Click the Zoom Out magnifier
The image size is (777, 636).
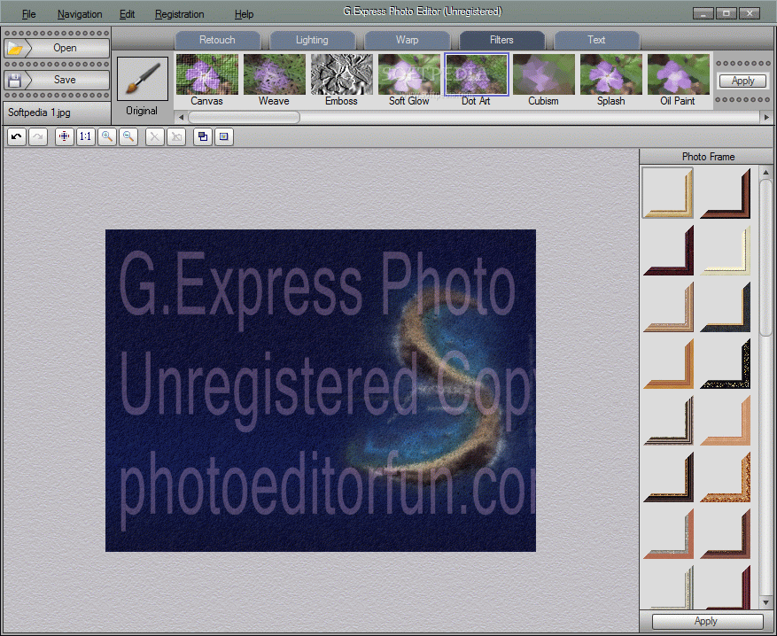click(128, 136)
